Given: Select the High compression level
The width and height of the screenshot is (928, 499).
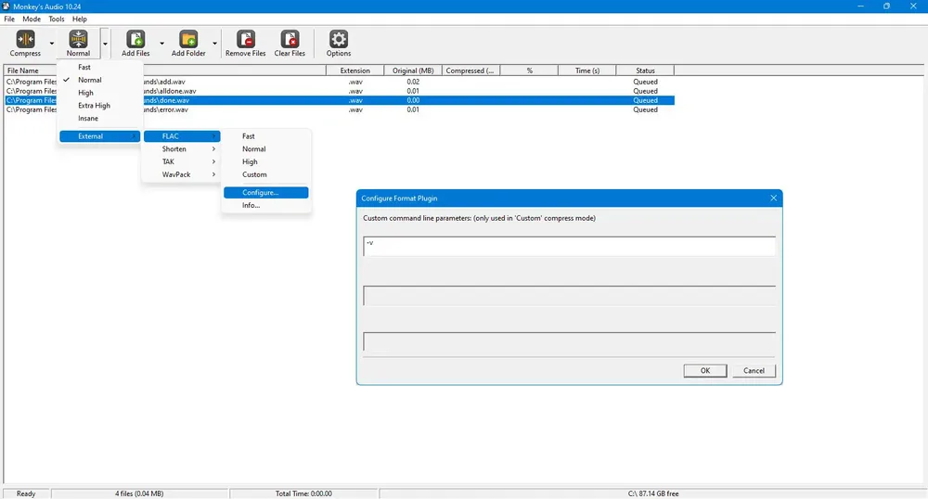Looking at the screenshot, I should click(99, 93).
